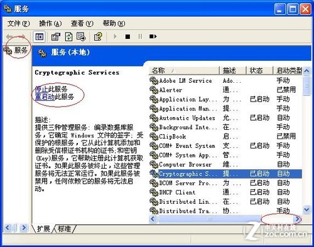The height and width of the screenshot is (247, 314).
Task: Open the 操作(A) menu
Action: (50, 23)
